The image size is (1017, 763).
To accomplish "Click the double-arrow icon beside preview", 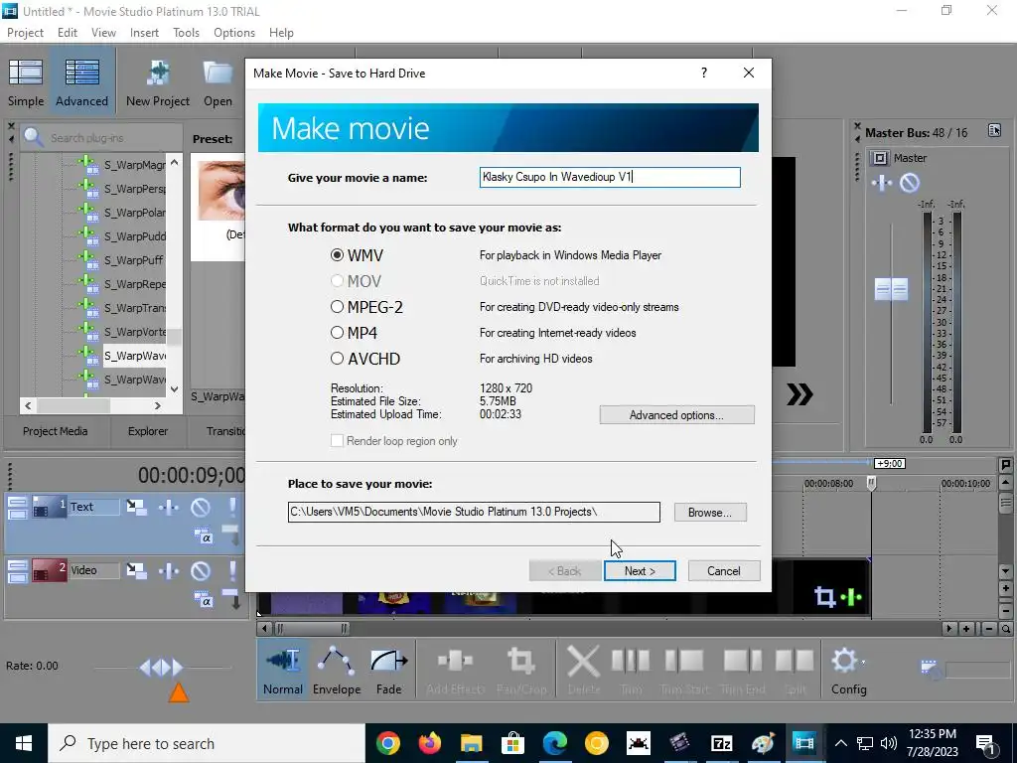I will [x=799, y=393].
